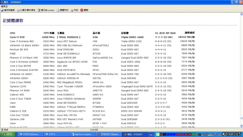Image resolution: width=243 pixels, height=137 pixels.
Task: Switch to the CPU-Z taskbar window
Action: (57, 134)
